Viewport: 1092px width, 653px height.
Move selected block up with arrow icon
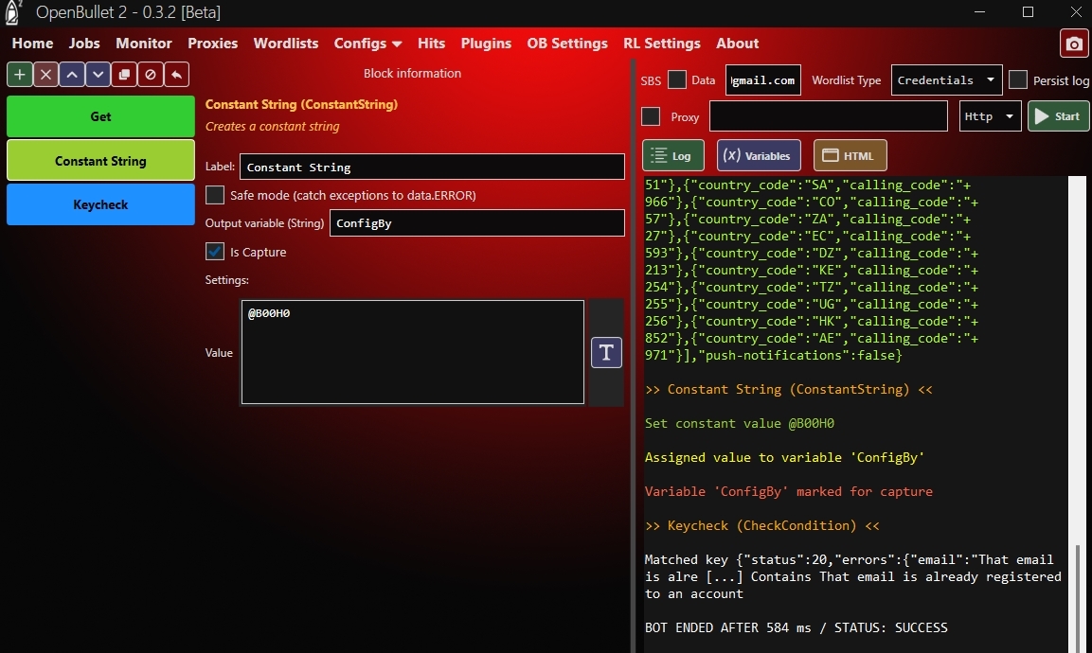click(x=72, y=75)
